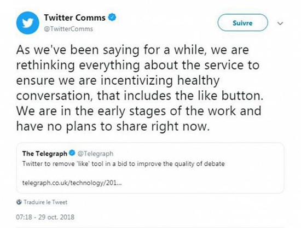Image resolution: width=301 pixels, height=228 pixels.
Task: Click the @Telegraph handle in quoted tweet
Action: [x=95, y=154]
